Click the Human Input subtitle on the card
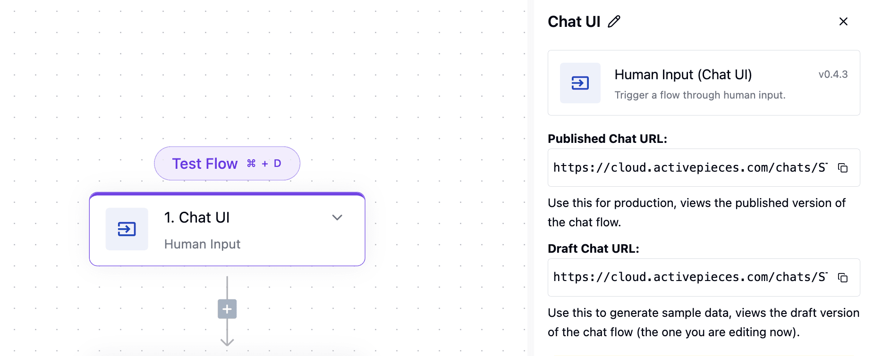 [x=202, y=244]
